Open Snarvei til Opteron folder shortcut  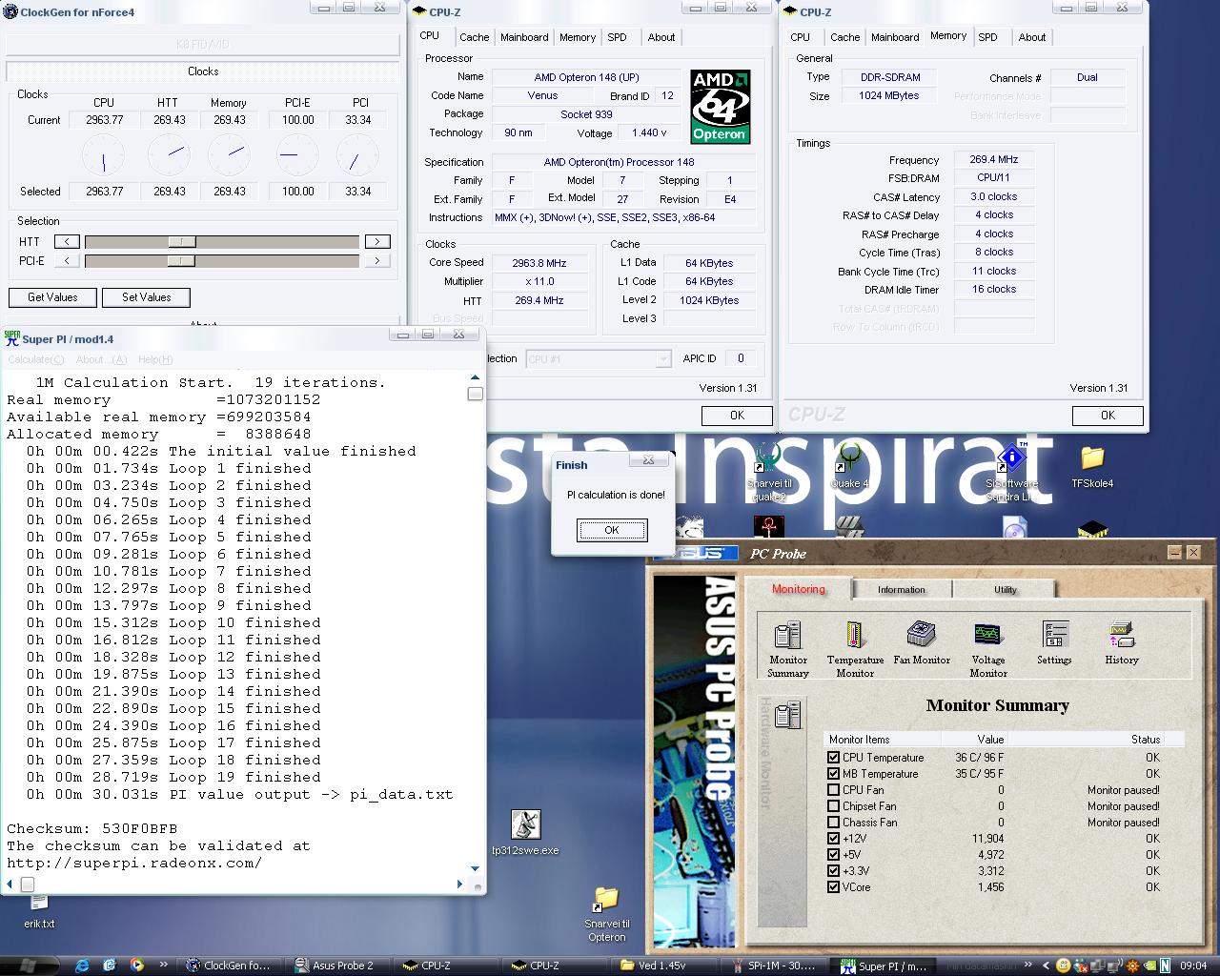[606, 914]
